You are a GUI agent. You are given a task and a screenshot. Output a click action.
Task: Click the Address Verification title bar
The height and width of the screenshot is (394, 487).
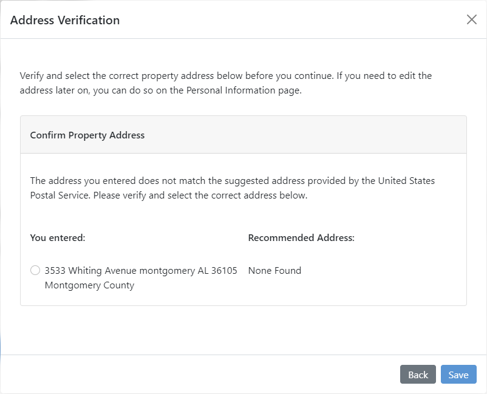coord(65,20)
